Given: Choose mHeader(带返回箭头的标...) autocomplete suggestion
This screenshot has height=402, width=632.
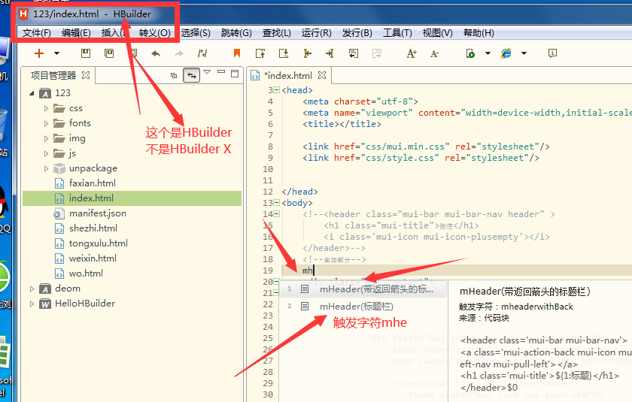Looking at the screenshot, I should 363,289.
